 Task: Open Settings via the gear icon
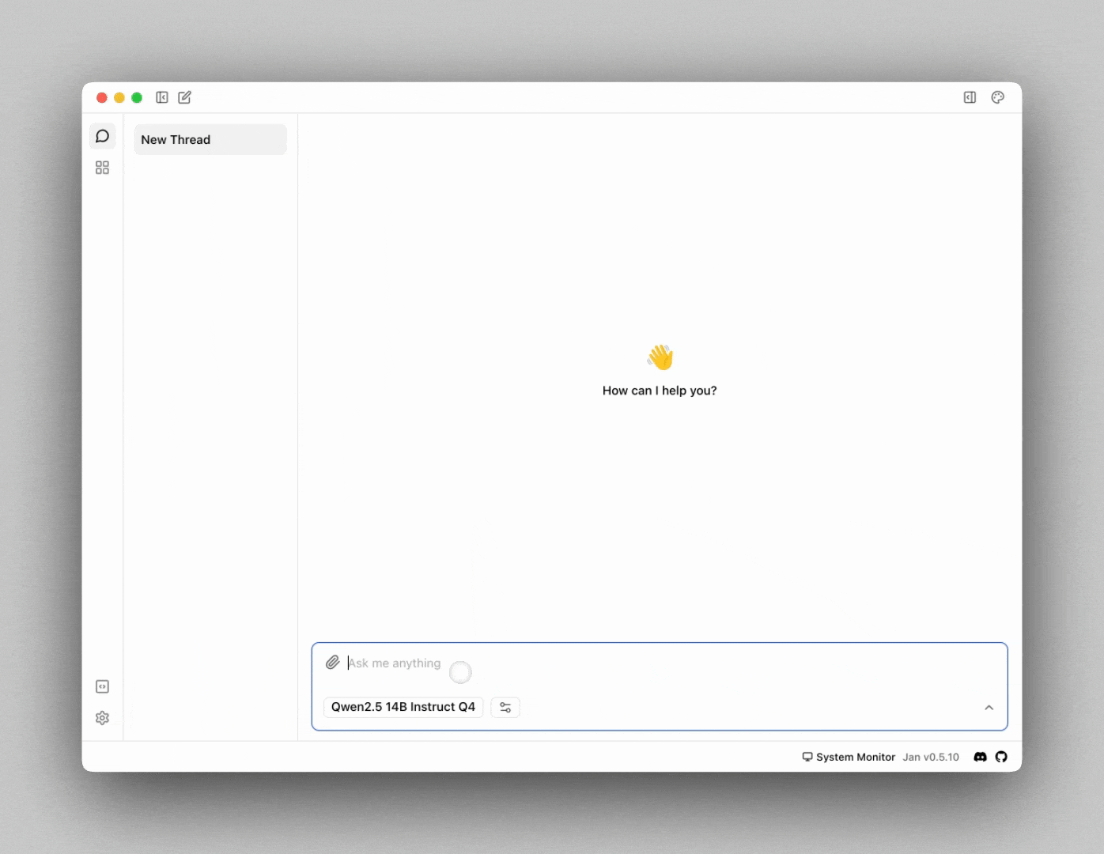[x=102, y=718]
